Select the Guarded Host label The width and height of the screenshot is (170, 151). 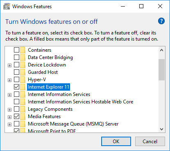(43, 72)
